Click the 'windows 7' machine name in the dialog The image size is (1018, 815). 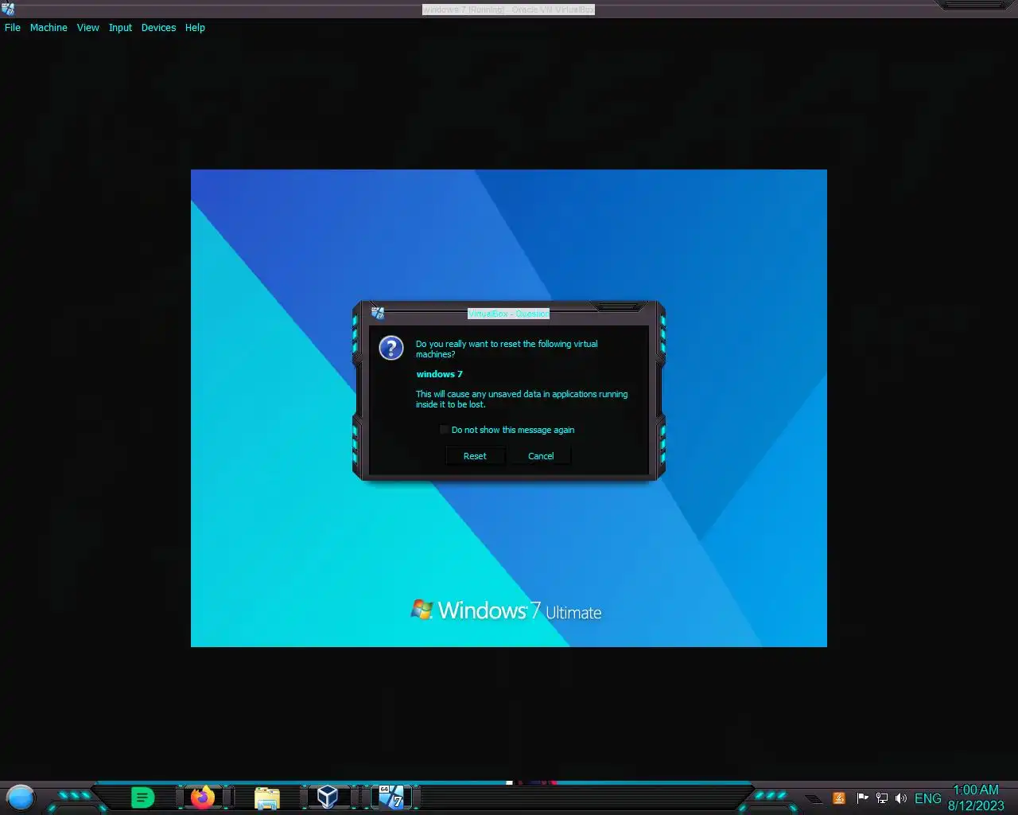tap(439, 374)
